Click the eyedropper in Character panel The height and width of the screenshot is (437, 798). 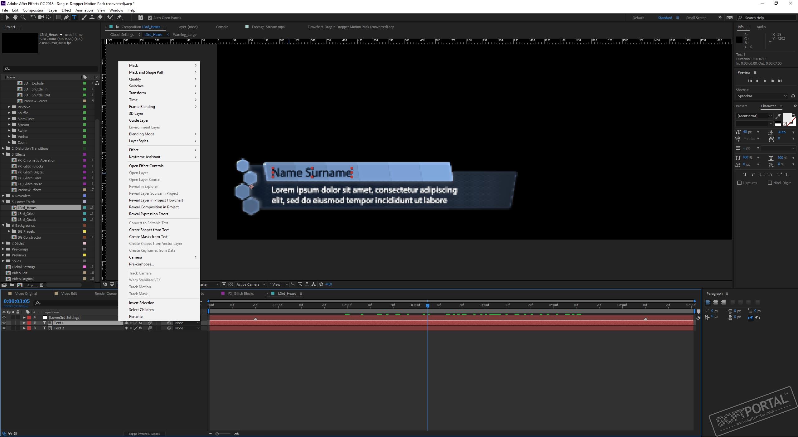(x=778, y=116)
